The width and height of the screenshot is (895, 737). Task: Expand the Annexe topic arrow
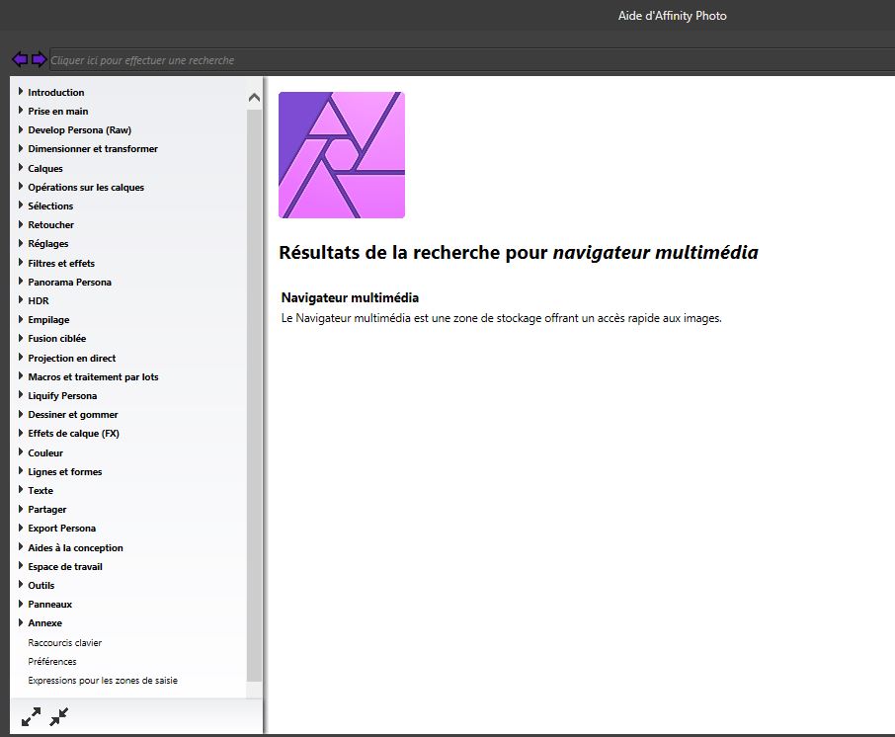pyautogui.click(x=21, y=621)
